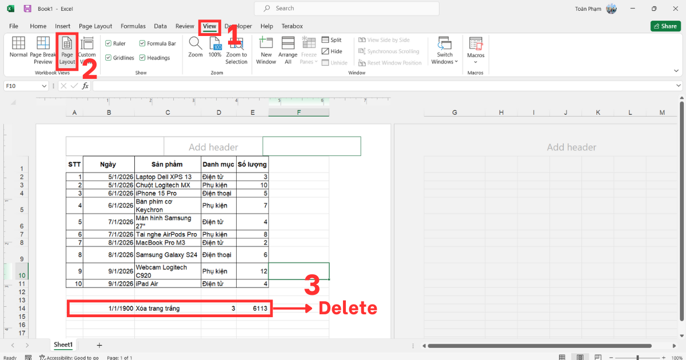Image resolution: width=686 pixels, height=360 pixels.
Task: Open the Zoom dialog button
Action: (x=196, y=47)
